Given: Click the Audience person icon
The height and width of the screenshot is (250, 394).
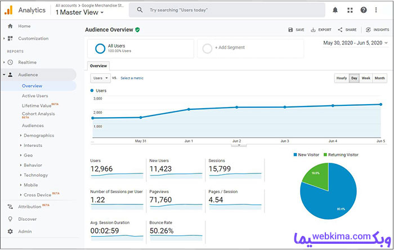Looking at the screenshot, I should [x=10, y=75].
